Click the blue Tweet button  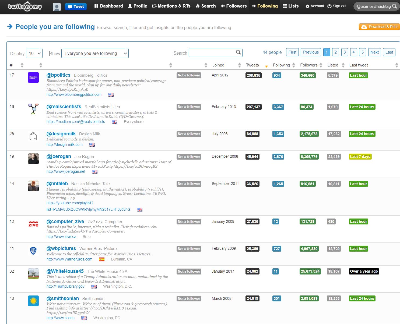(x=76, y=7)
